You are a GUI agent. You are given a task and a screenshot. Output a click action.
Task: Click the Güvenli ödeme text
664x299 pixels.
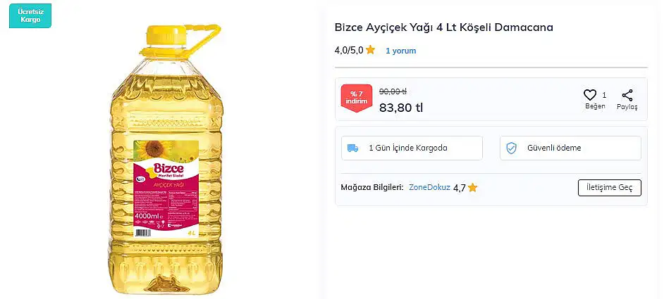554,148
